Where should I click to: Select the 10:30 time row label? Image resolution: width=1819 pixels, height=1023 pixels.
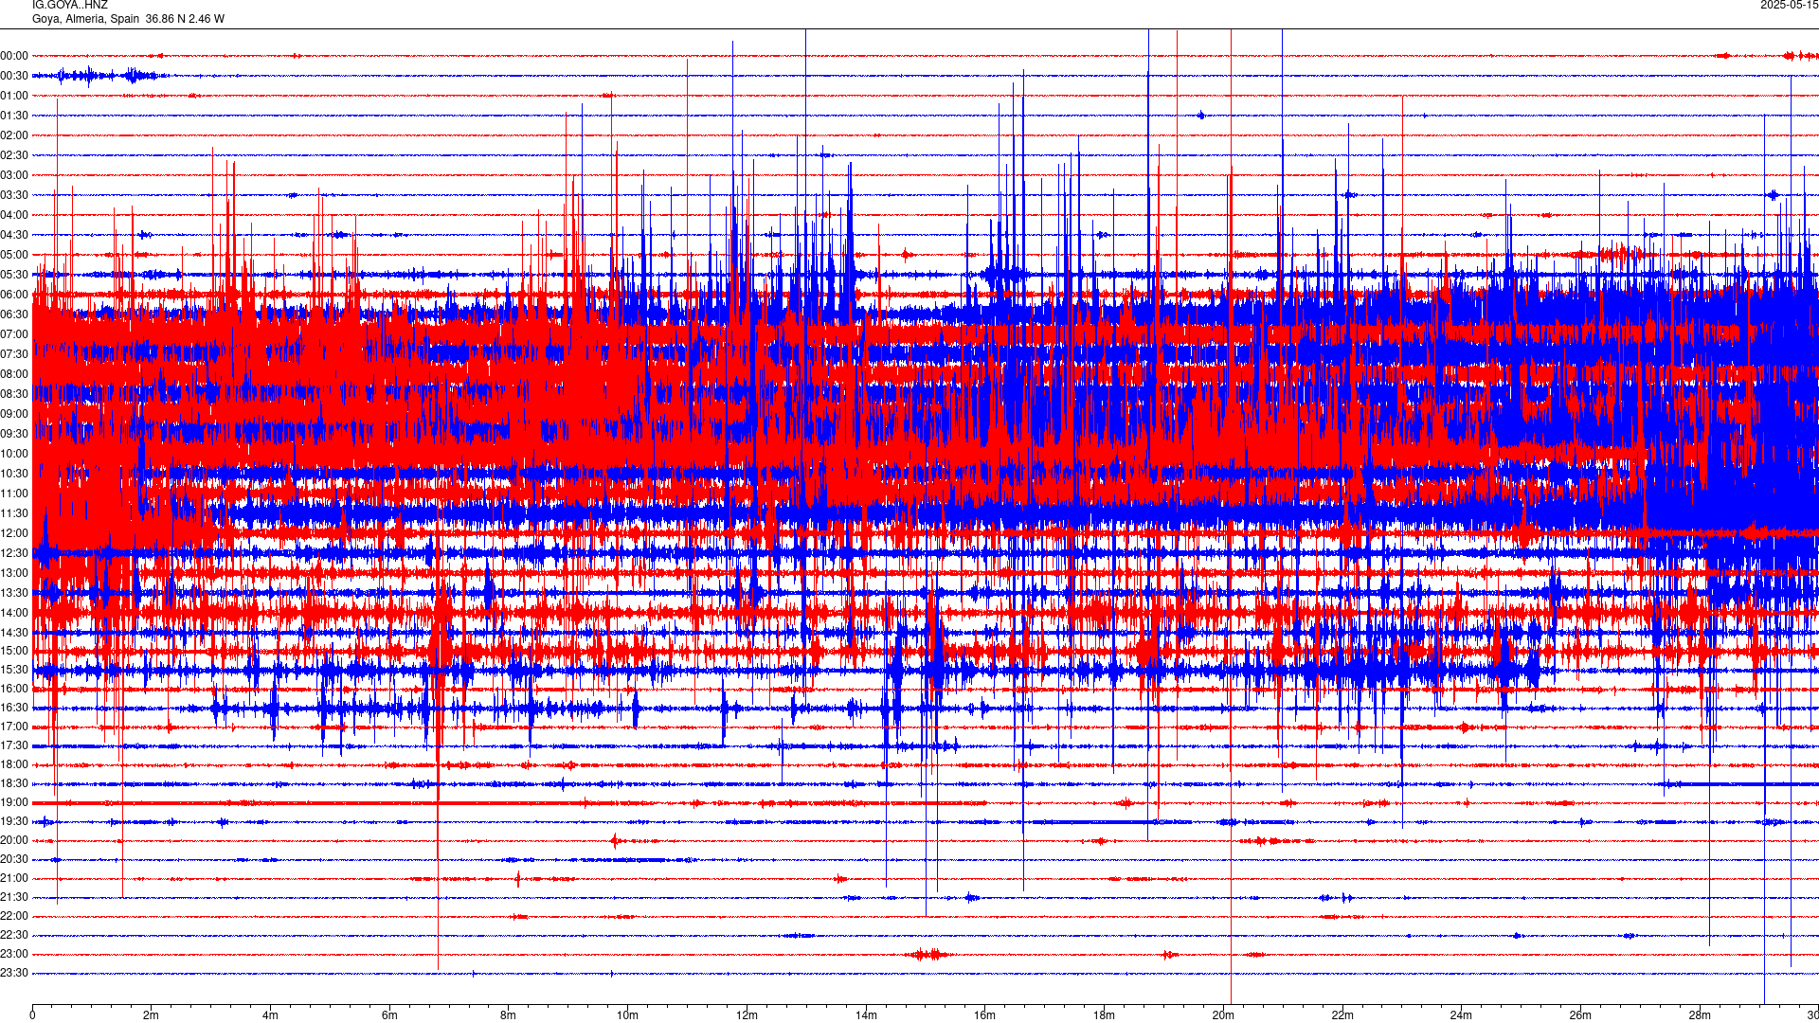click(14, 474)
